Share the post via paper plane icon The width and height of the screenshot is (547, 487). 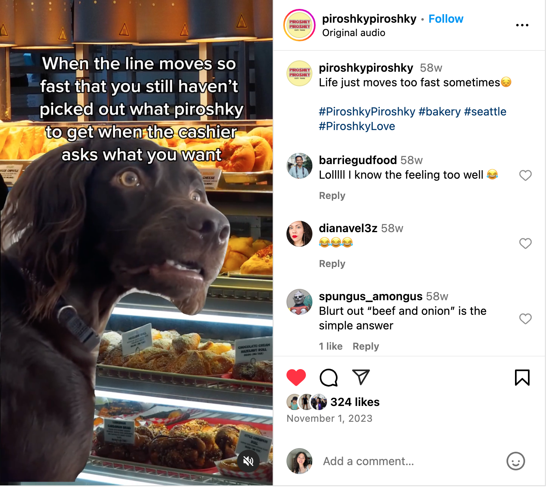361,377
